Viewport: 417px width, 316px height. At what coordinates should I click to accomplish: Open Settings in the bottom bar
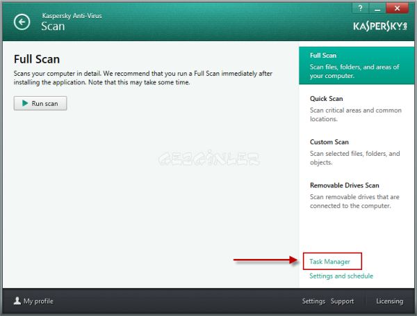(313, 301)
